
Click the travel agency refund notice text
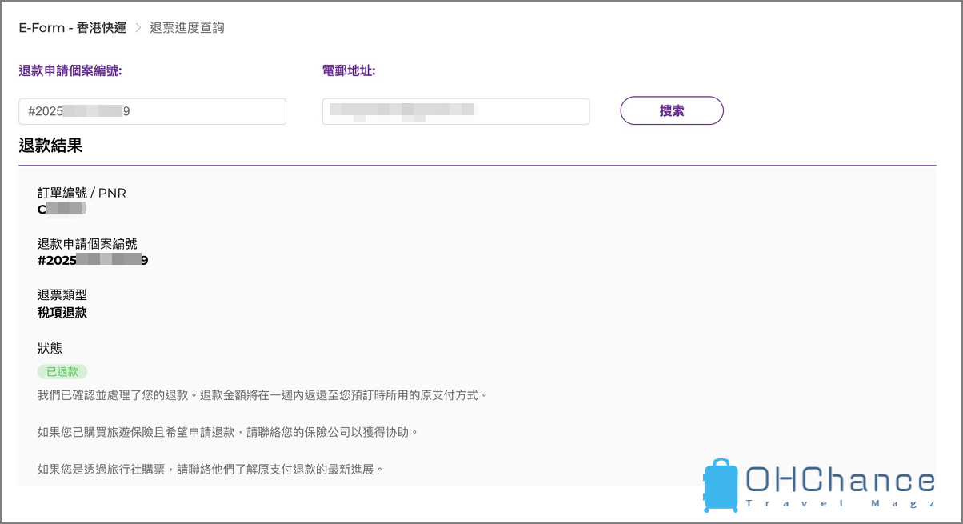point(210,468)
